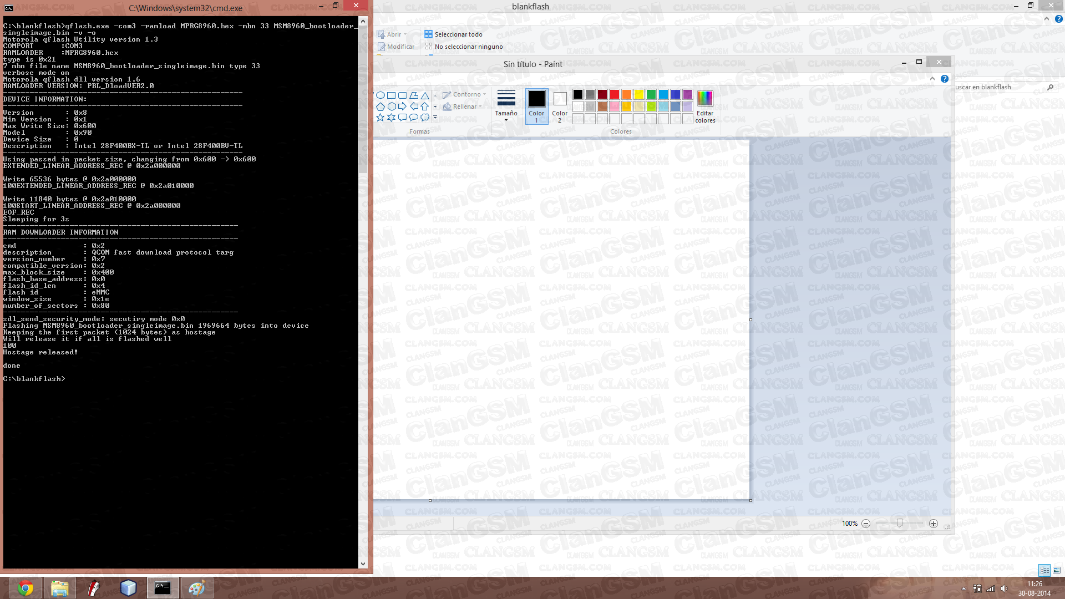Viewport: 1065px width, 599px height.
Task: Select the up arrow shape
Action: pos(425,106)
